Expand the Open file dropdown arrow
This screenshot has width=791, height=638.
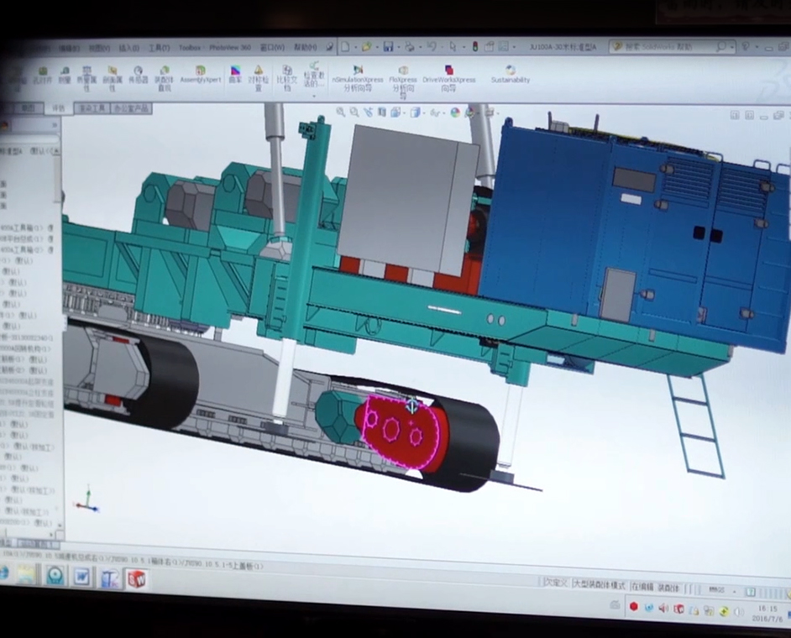point(376,47)
